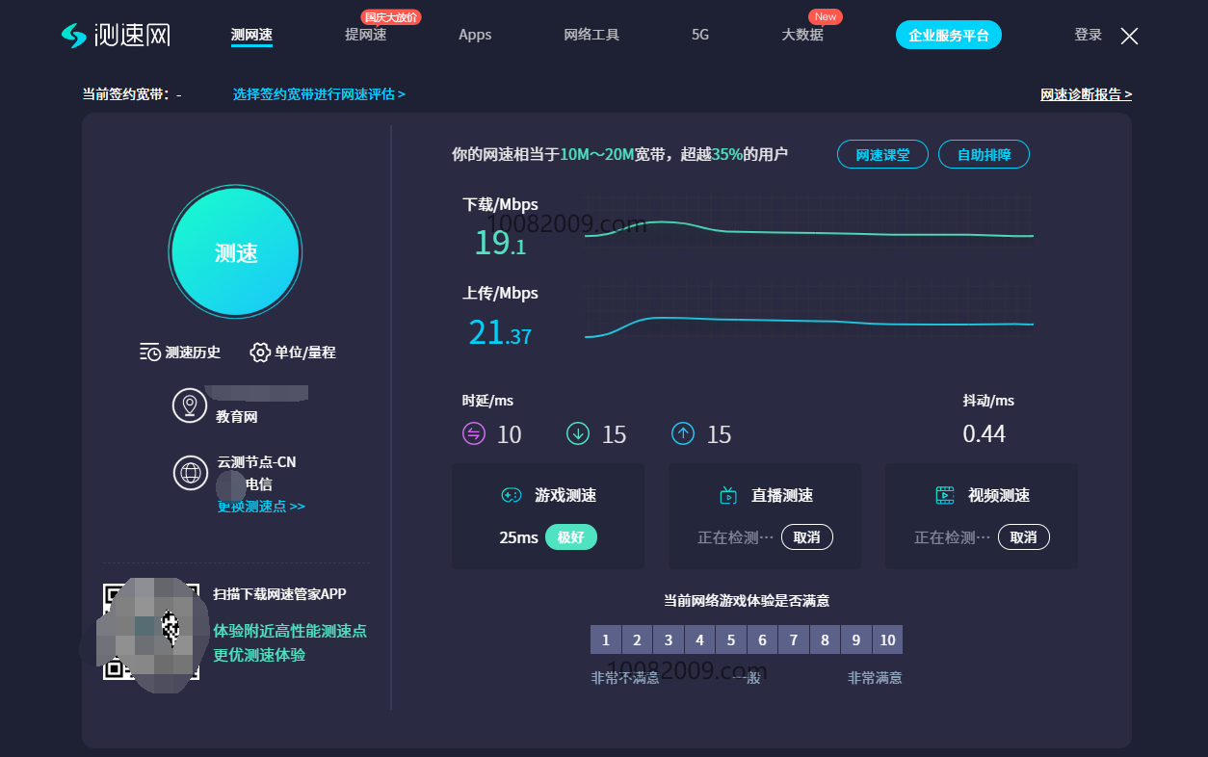The width and height of the screenshot is (1208, 757).
Task: Click the download latency arrow icon
Action: (x=578, y=433)
